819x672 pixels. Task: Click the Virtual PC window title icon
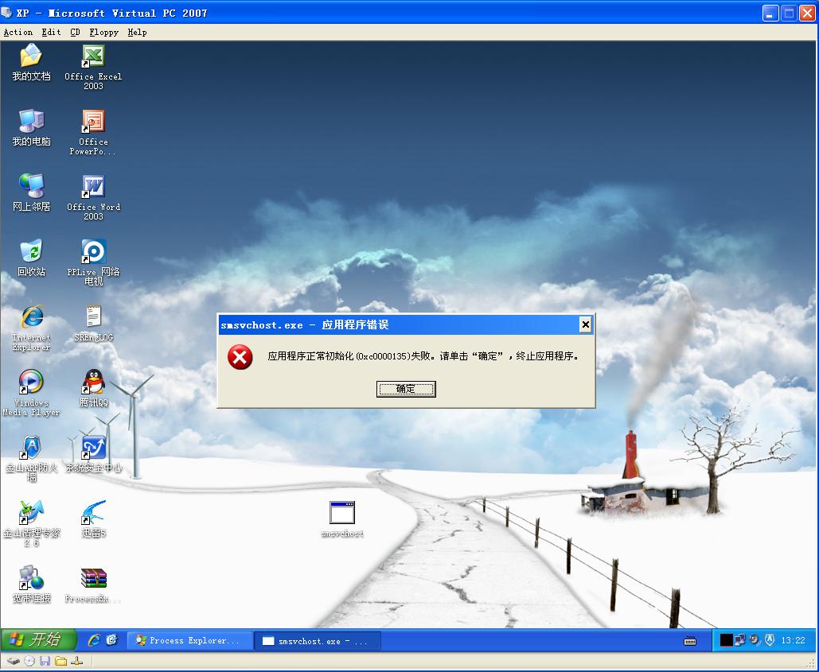pos(7,13)
